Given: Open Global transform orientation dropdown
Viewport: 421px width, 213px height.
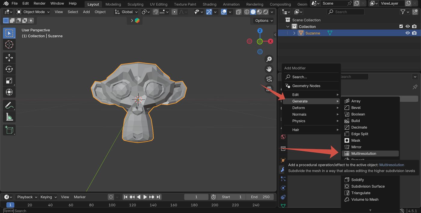Looking at the screenshot, I should click(126, 12).
